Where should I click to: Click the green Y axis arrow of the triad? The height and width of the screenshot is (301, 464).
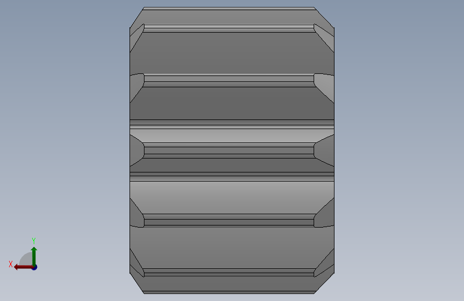pos(34,257)
